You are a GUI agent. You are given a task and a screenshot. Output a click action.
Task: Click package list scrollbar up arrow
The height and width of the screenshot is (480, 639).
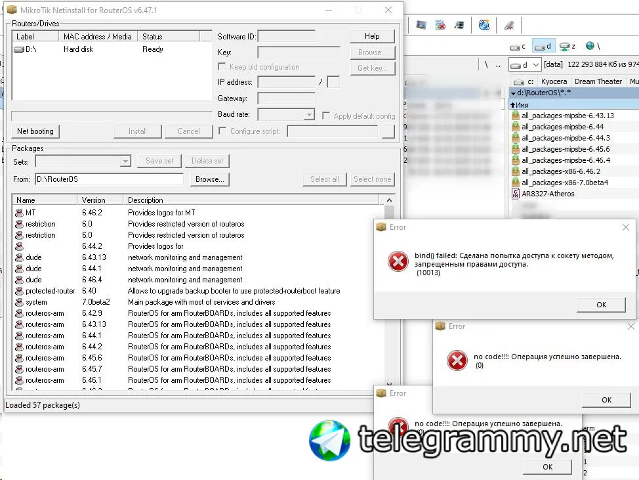pos(389,200)
